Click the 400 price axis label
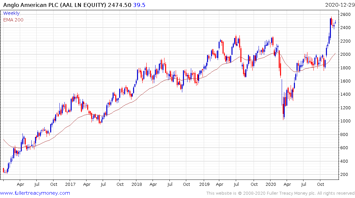The image size is (355, 198). (x=344, y=161)
